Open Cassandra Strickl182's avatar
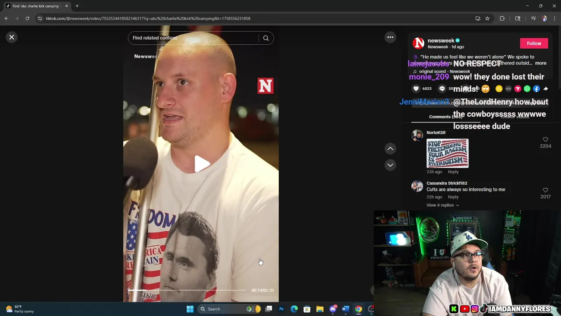This screenshot has width=561, height=316. pos(417,186)
